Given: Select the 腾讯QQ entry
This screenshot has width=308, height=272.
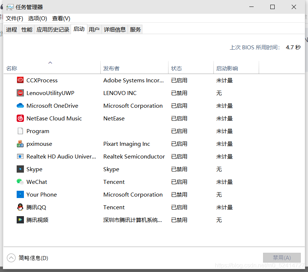Looking at the screenshot, I should 36,207.
